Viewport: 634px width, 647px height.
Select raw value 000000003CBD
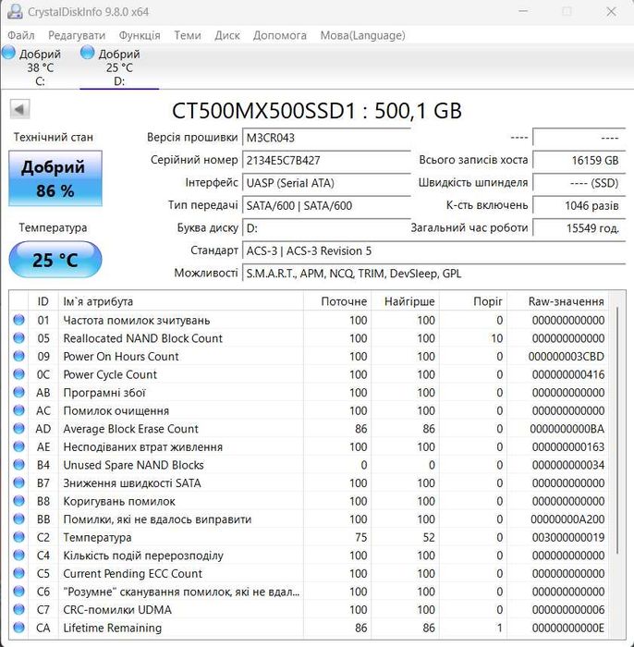pos(566,357)
